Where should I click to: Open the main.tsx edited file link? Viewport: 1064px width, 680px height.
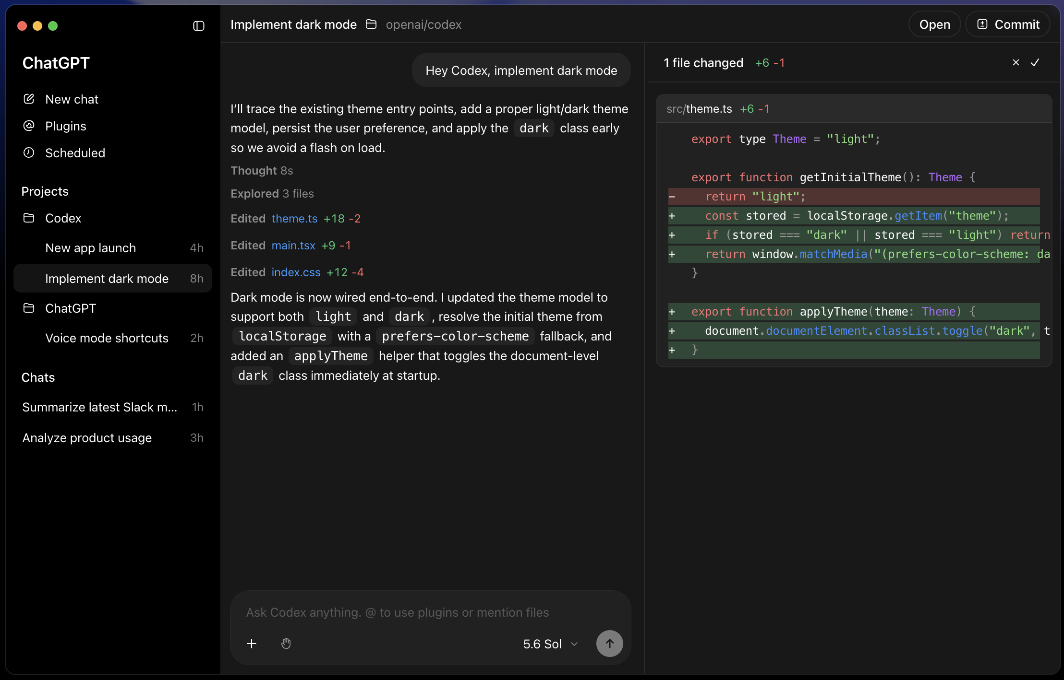pos(293,246)
